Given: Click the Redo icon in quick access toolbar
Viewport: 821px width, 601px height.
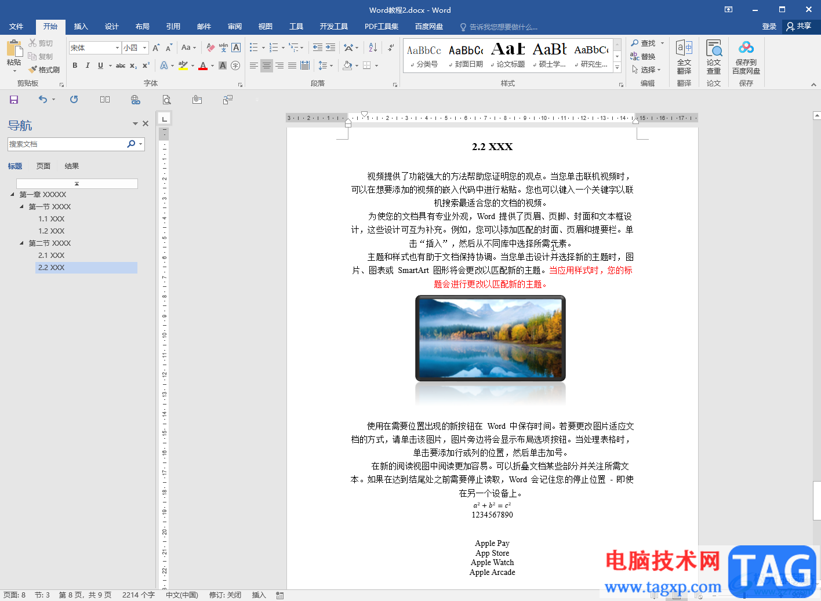Looking at the screenshot, I should click(74, 100).
